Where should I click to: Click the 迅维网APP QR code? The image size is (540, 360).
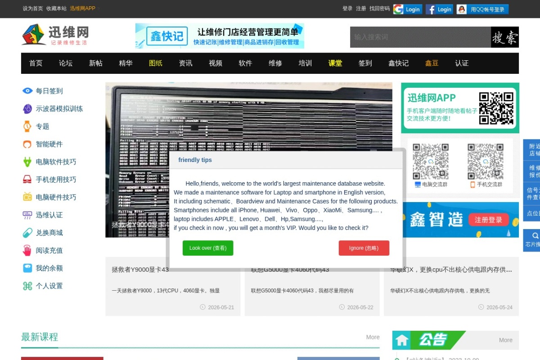pos(496,108)
